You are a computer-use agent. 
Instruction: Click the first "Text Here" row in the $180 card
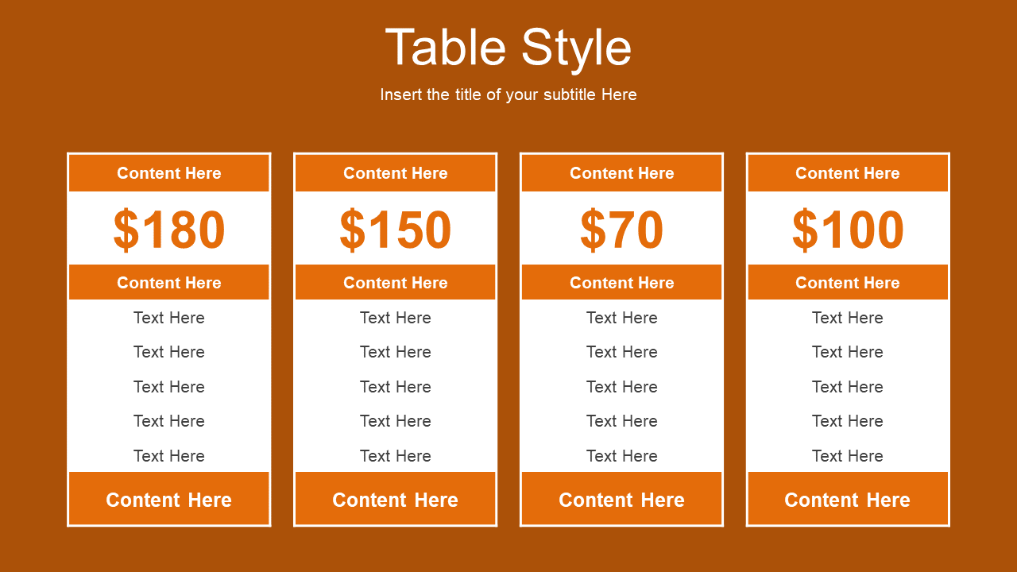click(x=169, y=318)
